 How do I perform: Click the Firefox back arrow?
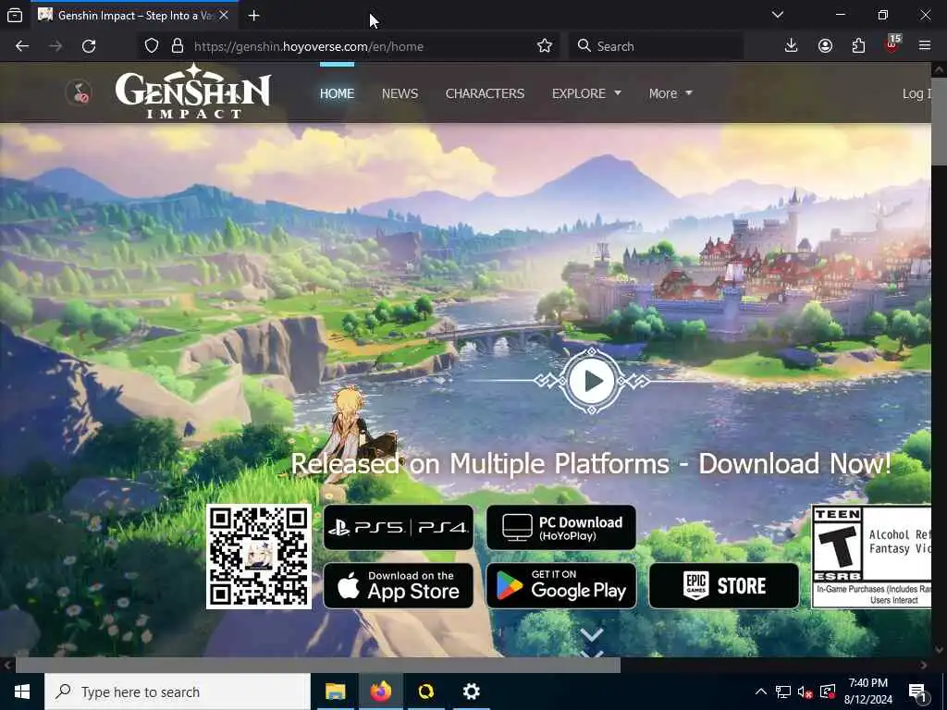click(22, 46)
